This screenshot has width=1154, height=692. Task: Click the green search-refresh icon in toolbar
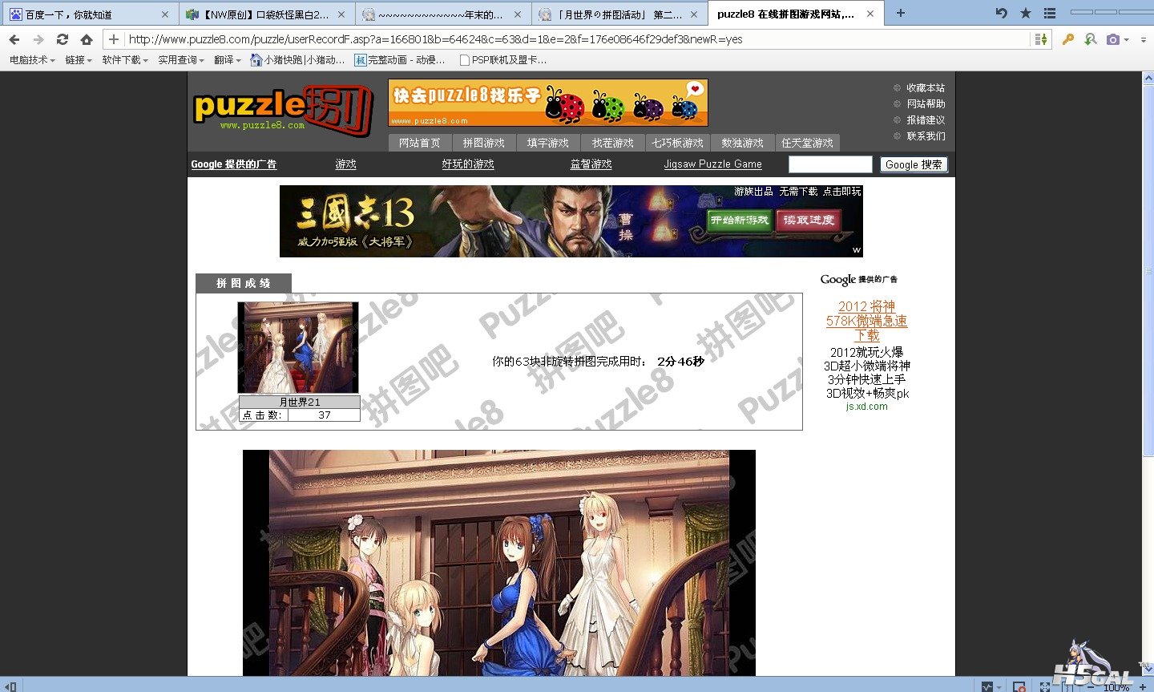point(1091,39)
